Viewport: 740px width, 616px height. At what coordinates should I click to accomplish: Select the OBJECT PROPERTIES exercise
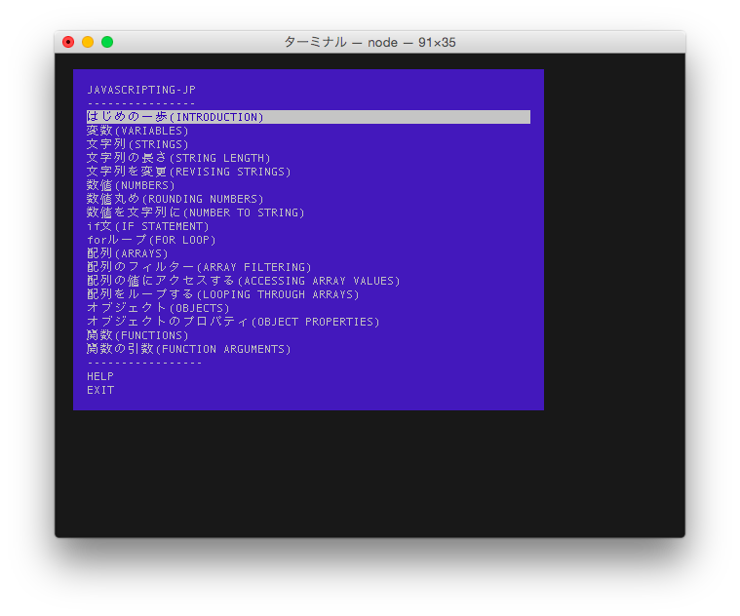click(233, 322)
